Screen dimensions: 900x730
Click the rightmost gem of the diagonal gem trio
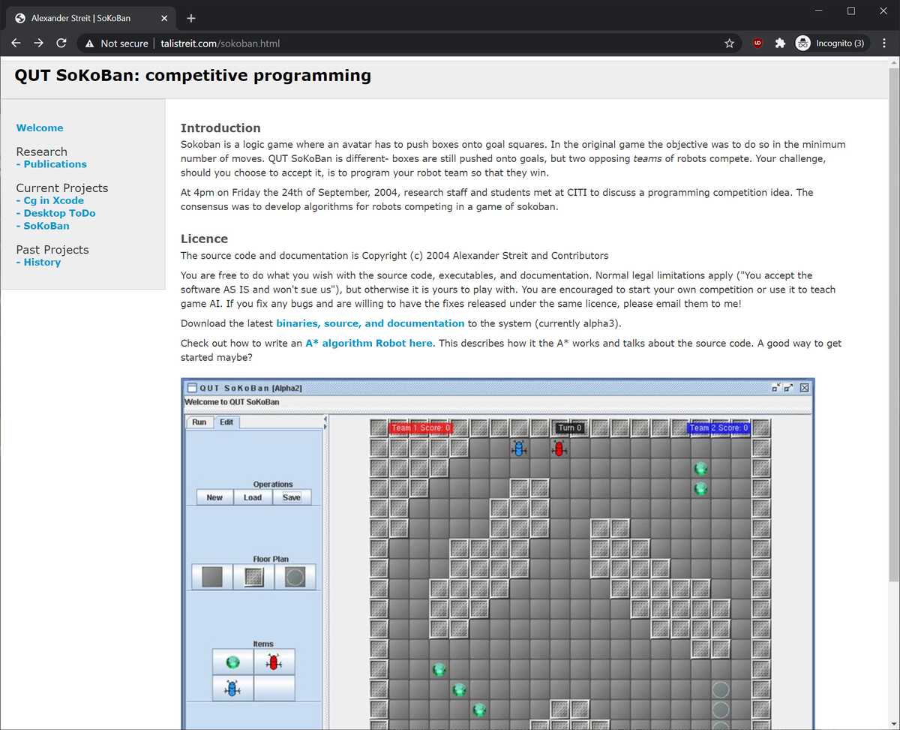[479, 709]
